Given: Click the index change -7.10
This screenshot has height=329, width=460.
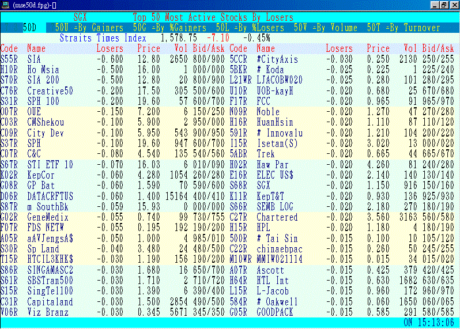Looking at the screenshot, I should tap(218, 38).
